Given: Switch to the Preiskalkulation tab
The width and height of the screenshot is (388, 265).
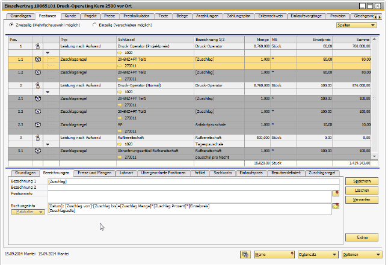Looking at the screenshot, I should [138, 16].
